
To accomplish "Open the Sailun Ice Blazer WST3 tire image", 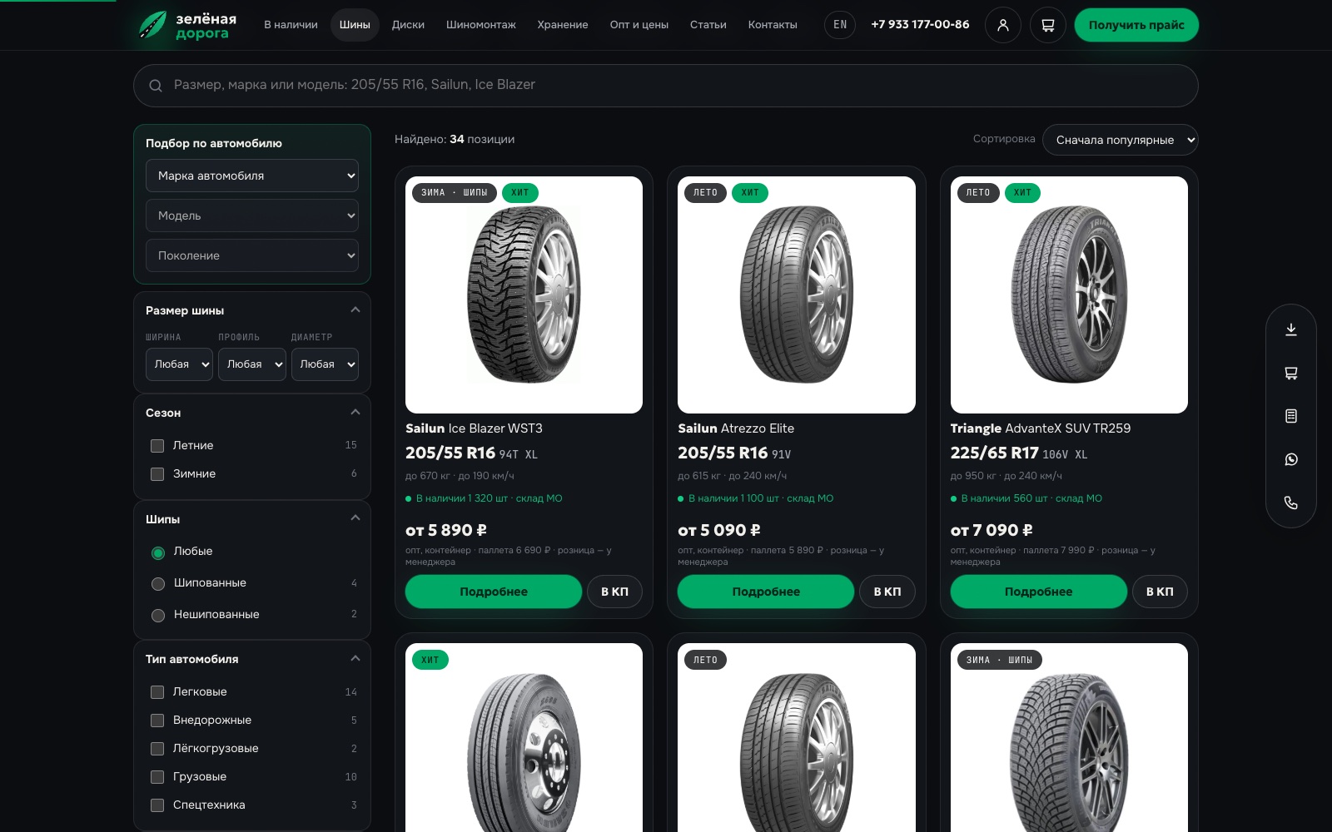I will (524, 295).
